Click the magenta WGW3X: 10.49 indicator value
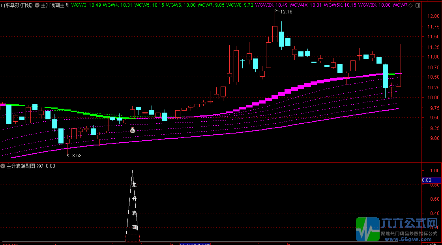Viewport: 442px width, 245px height. (x=272, y=5)
